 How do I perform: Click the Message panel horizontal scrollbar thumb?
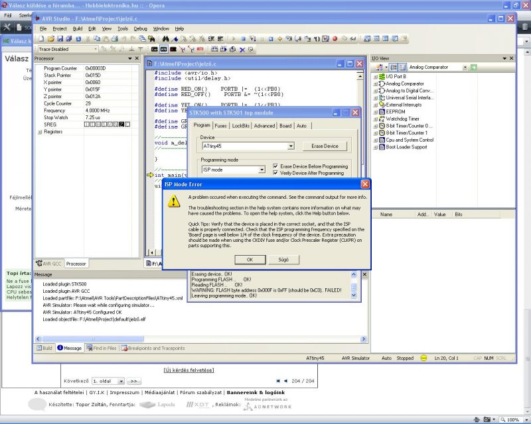(93, 339)
